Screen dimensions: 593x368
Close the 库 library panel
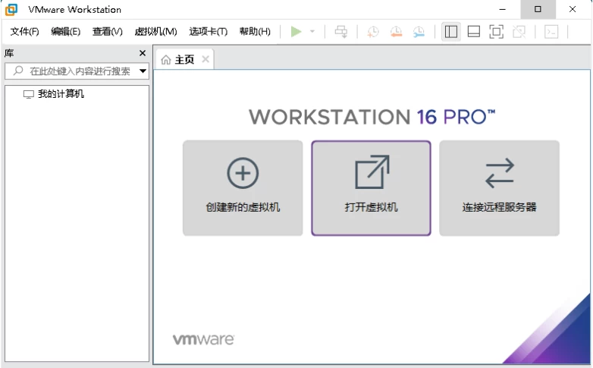point(142,53)
